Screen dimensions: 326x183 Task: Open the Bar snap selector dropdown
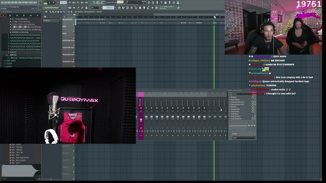(95, 7)
